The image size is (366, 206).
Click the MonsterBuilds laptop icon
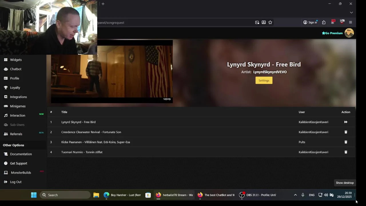[6, 173]
